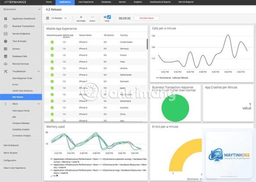Open Scalability Analysis in the sidebar
256x182 pixels.
[21, 129]
